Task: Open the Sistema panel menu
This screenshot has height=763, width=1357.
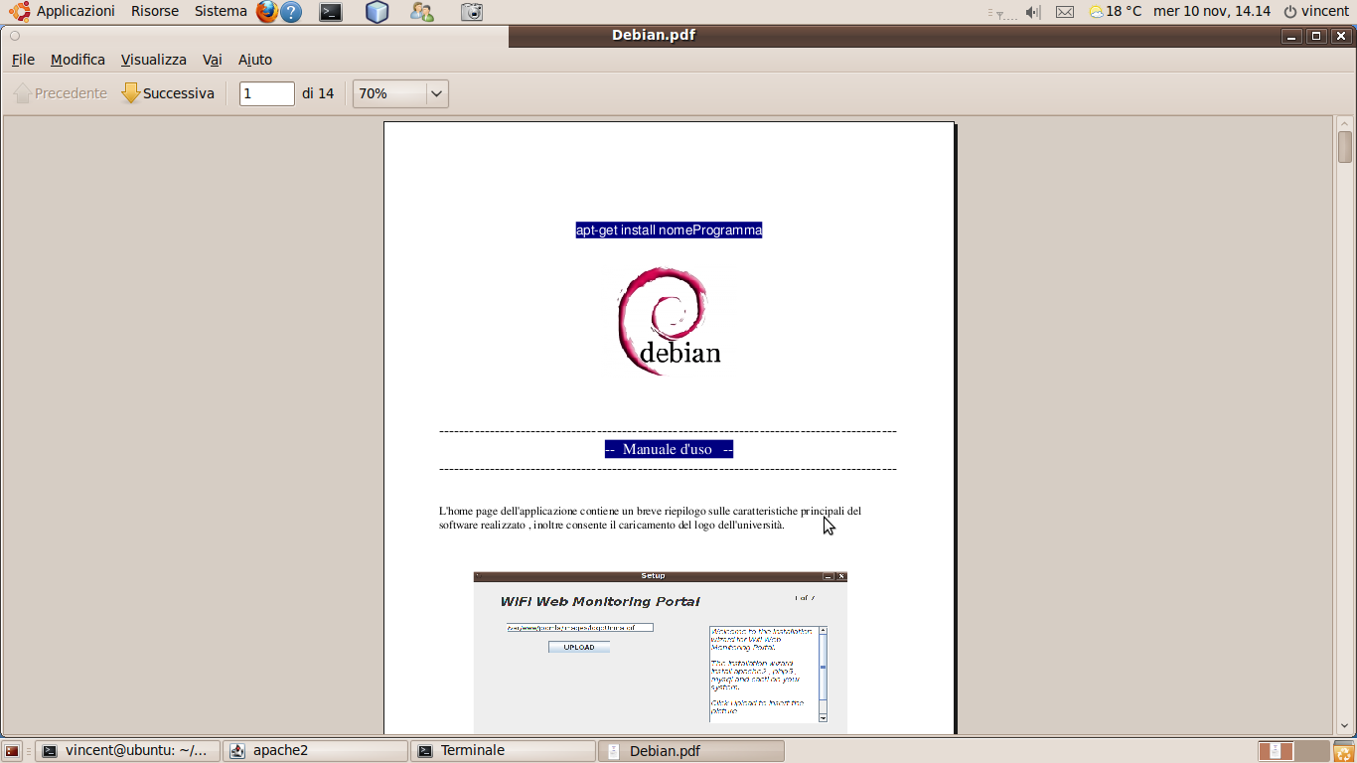Action: click(x=221, y=11)
